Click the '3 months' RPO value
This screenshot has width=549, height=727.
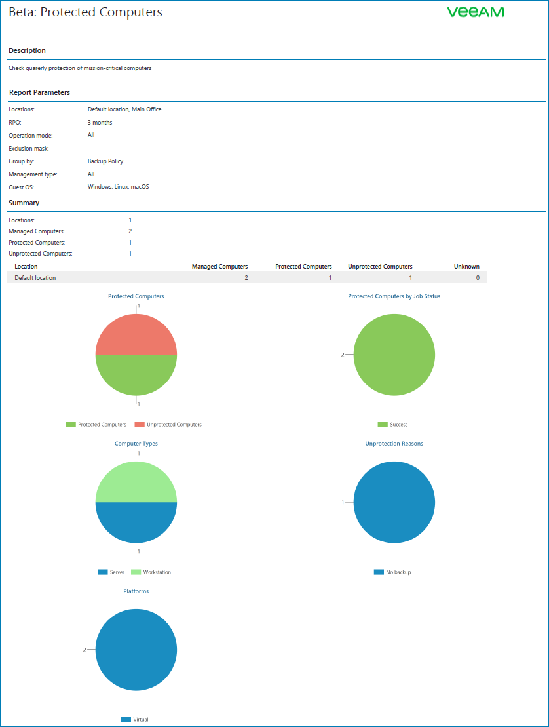pyautogui.click(x=100, y=123)
